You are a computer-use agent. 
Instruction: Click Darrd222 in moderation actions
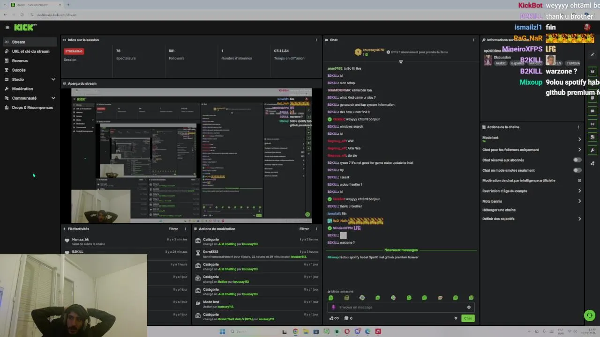[x=211, y=252]
